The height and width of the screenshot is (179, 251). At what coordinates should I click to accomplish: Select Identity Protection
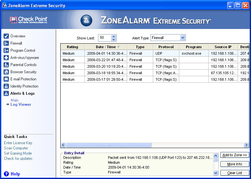24,86
